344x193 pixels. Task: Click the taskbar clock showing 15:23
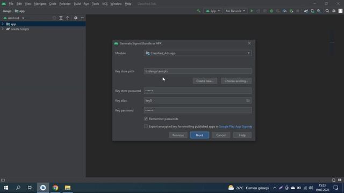coord(322,188)
